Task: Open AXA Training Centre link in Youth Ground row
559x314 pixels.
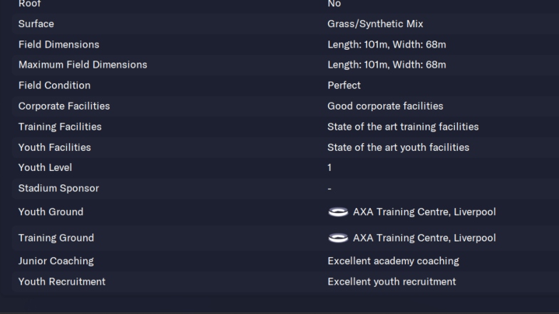Action: coord(424,212)
